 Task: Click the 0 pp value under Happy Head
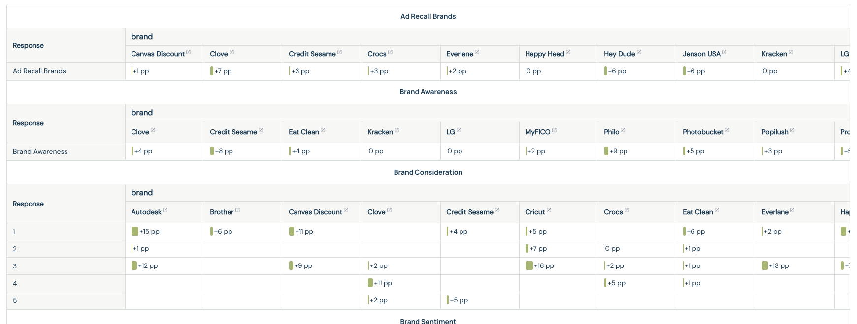click(533, 71)
